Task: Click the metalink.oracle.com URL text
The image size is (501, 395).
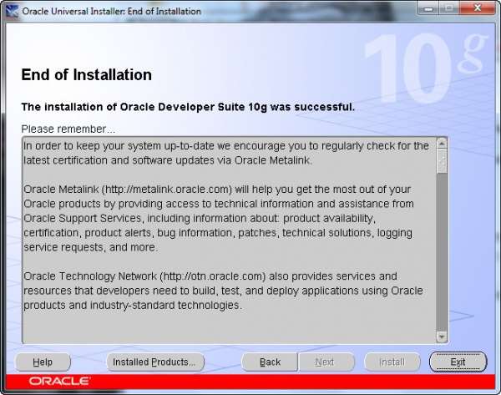Action: coord(167,190)
